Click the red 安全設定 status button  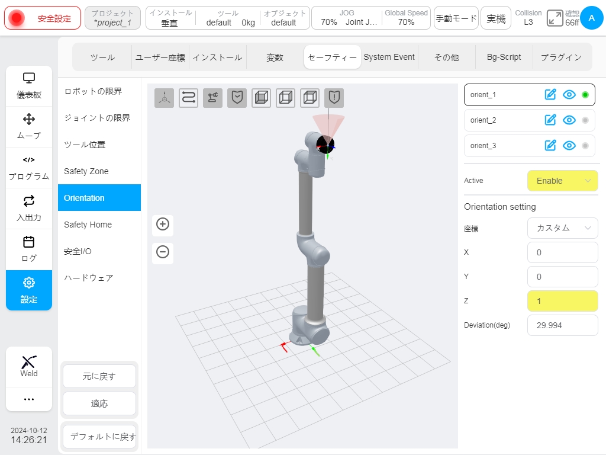[43, 18]
